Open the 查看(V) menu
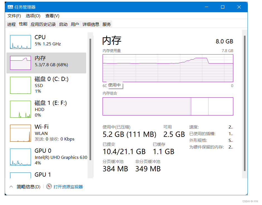Screen dimensions: 262x205 pyautogui.click(x=52, y=16)
